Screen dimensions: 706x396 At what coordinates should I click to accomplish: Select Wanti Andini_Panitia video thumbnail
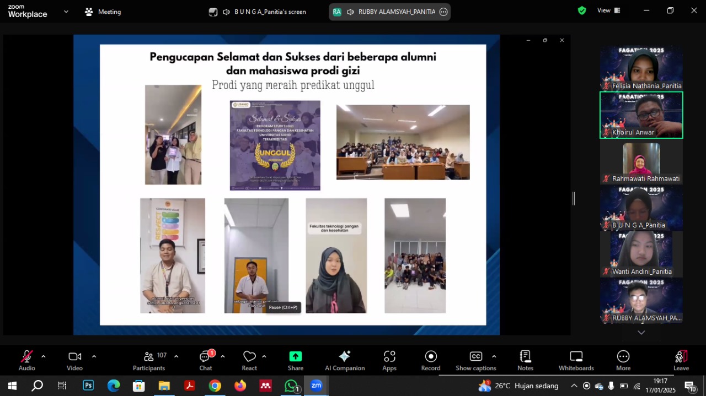pos(641,254)
